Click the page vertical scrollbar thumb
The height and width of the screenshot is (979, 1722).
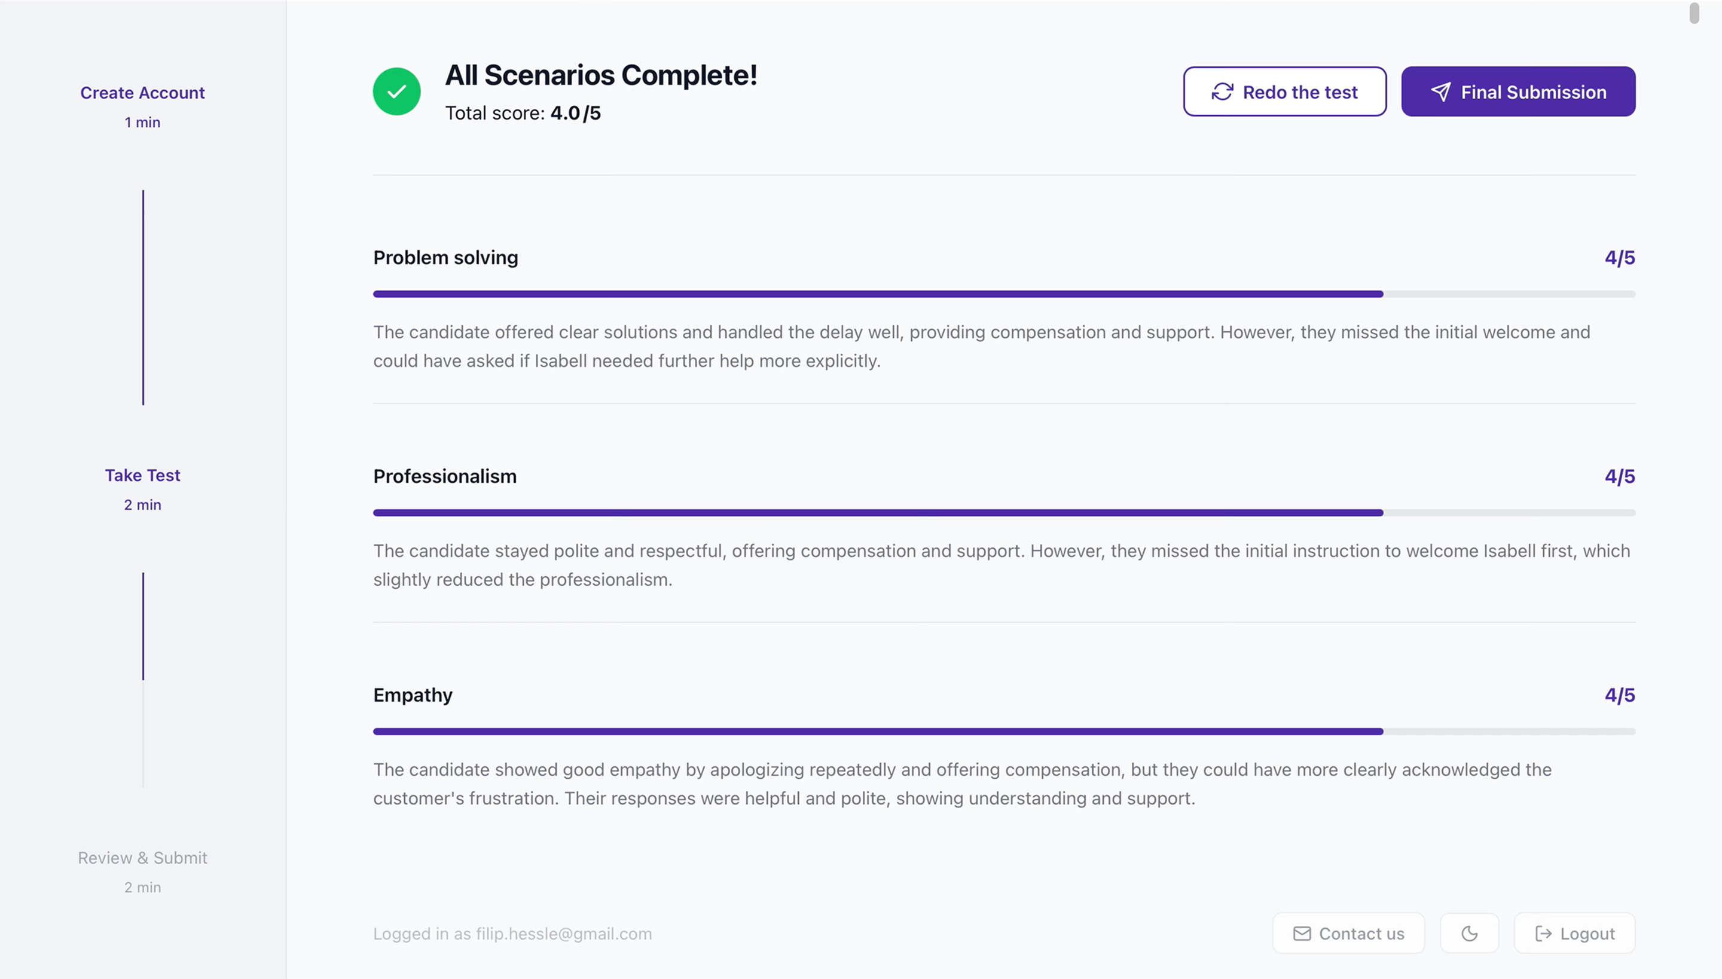tap(1694, 13)
